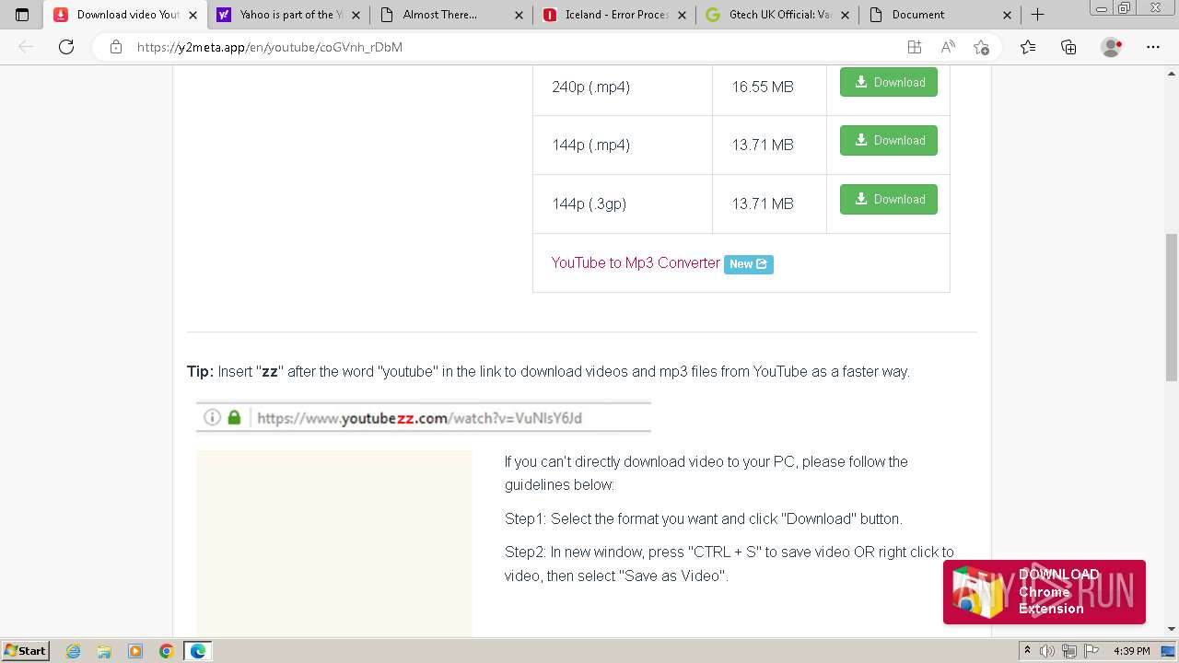Reload the page with refresh icon

tap(66, 47)
